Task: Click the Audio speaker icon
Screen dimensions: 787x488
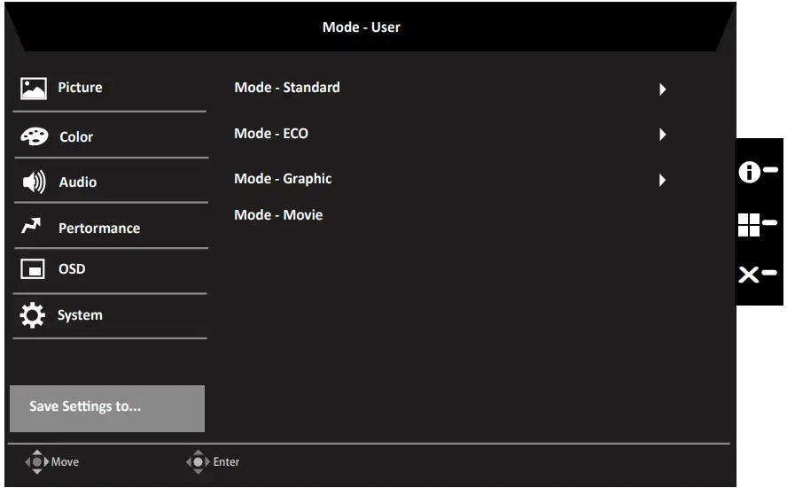Action: [x=34, y=182]
